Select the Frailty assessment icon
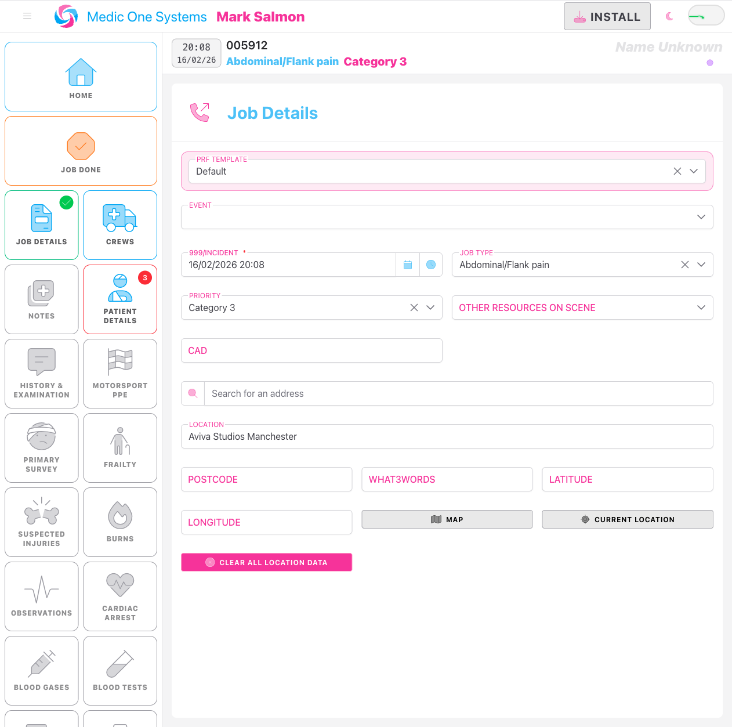 tap(120, 448)
